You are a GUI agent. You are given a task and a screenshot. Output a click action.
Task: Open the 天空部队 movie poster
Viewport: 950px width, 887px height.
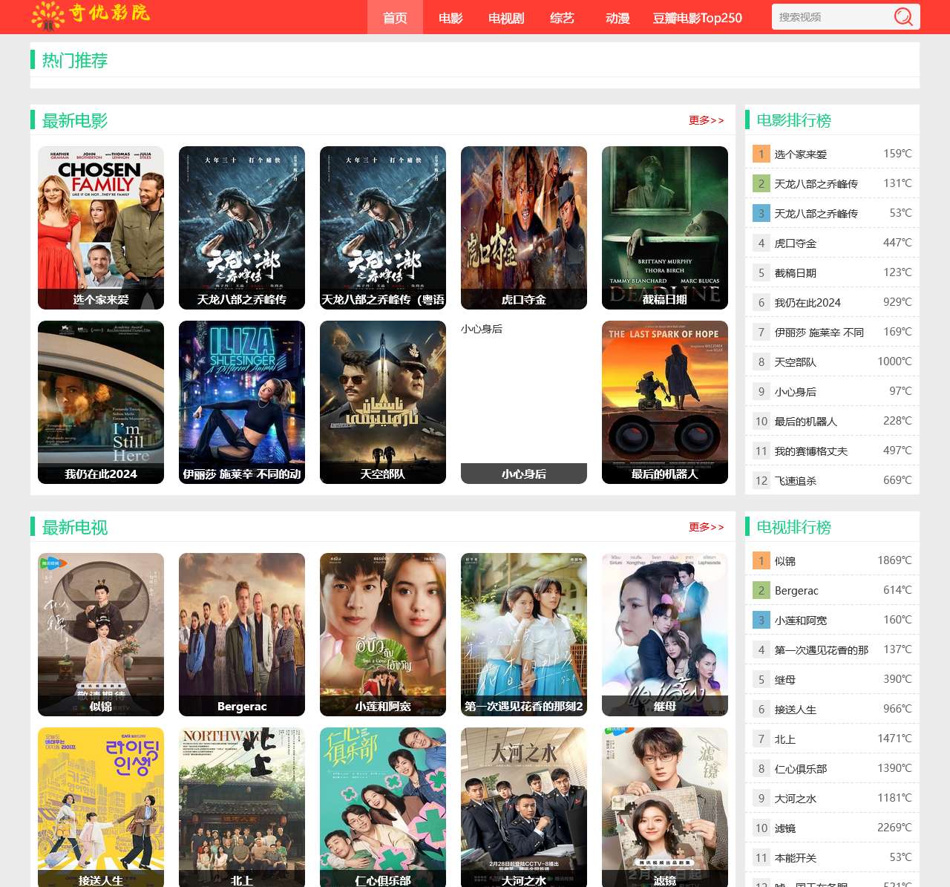coord(383,402)
